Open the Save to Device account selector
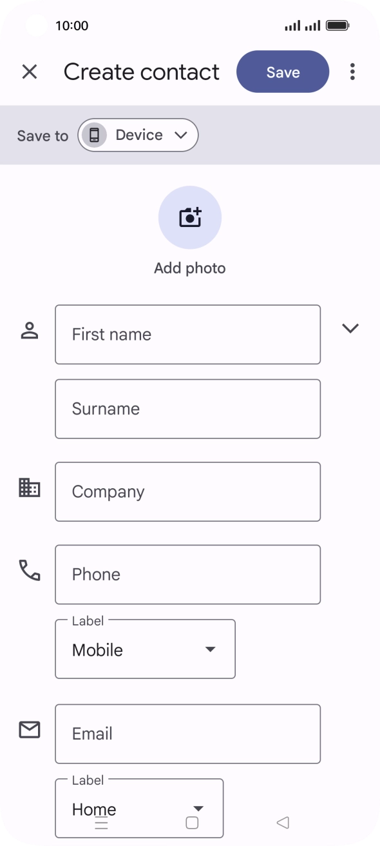This screenshot has width=380, height=846. point(138,135)
